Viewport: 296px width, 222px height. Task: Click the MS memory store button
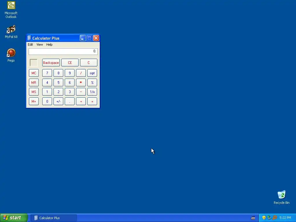pos(34,92)
